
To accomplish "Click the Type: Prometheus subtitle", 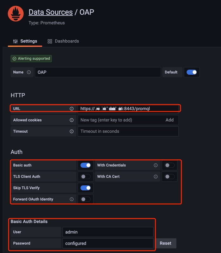I will point(46,23).
